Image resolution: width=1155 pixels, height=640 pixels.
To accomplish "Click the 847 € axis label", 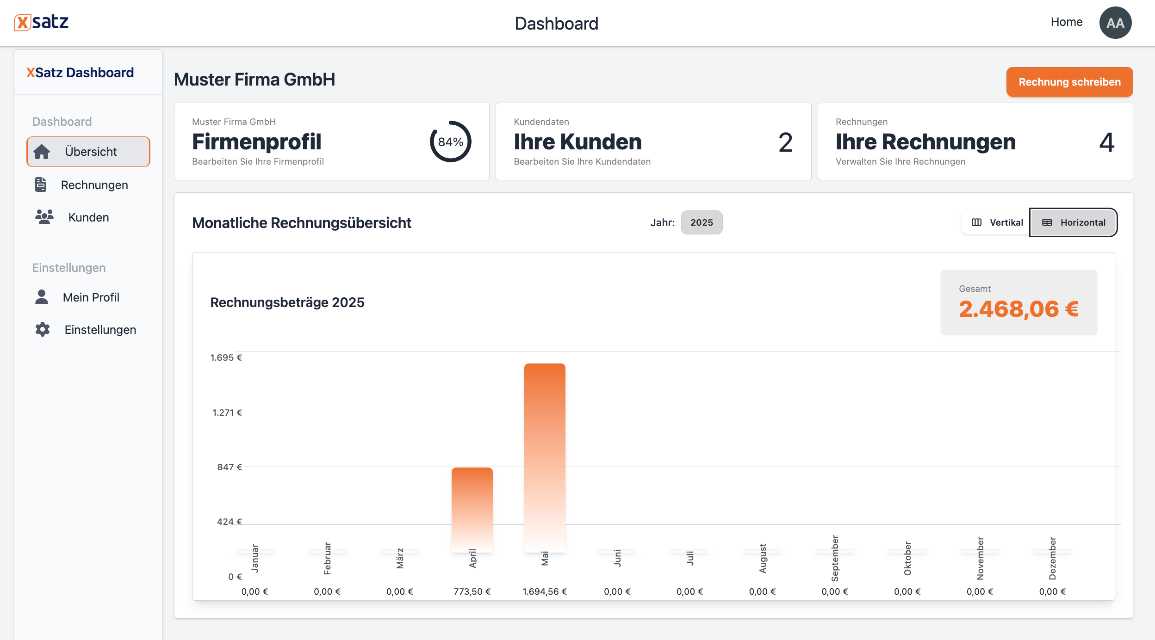I will point(230,467).
